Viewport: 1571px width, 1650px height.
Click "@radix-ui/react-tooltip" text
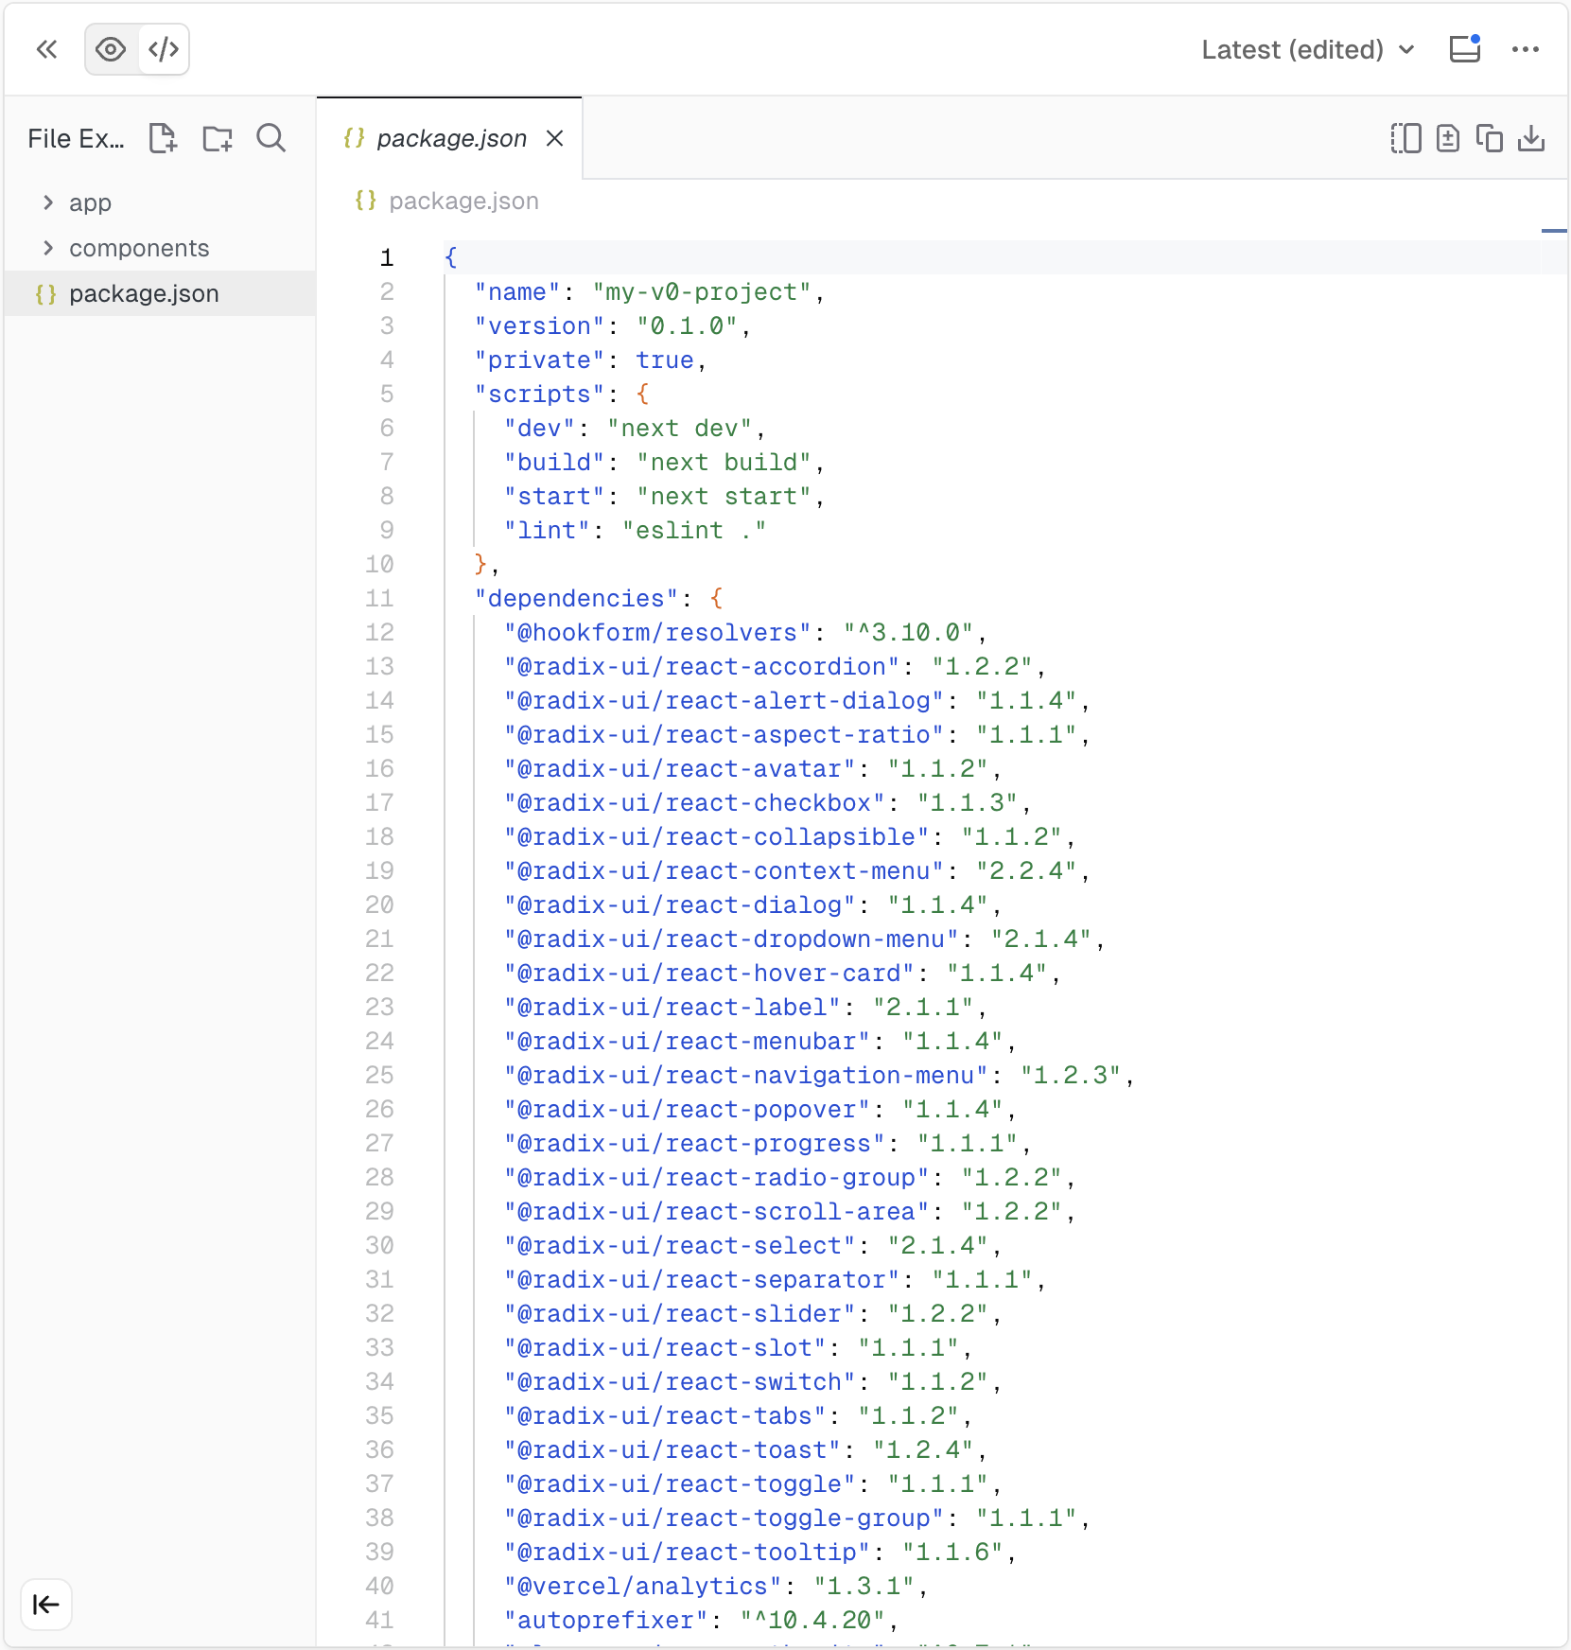(687, 1553)
